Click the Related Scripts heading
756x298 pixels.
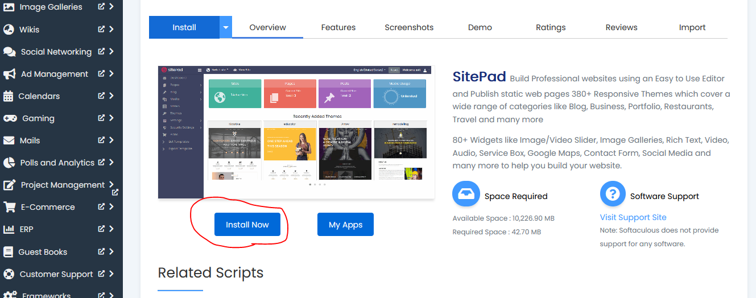210,273
